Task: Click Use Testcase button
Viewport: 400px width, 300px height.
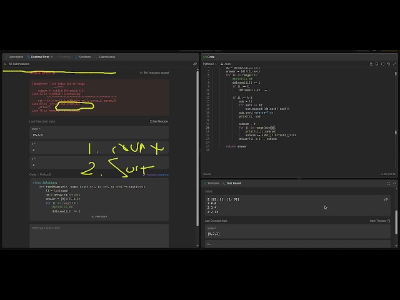Action: pyautogui.click(x=159, y=121)
